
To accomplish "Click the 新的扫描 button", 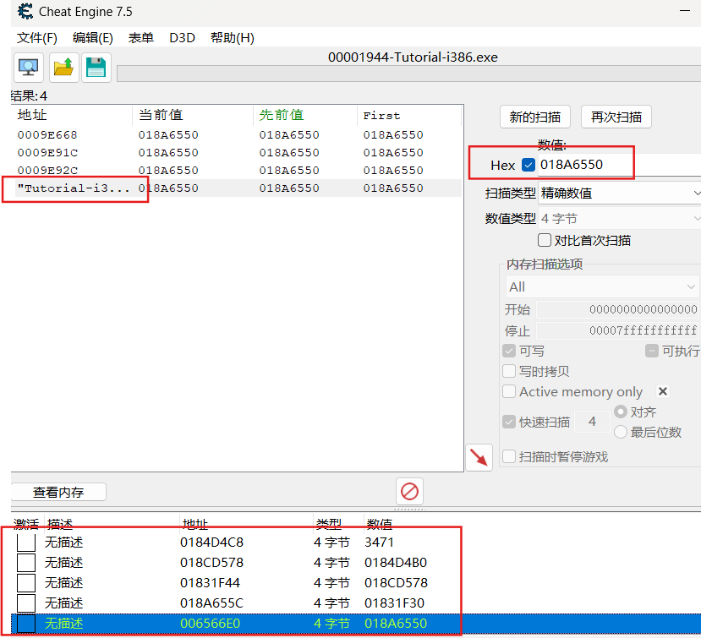I will click(x=534, y=117).
